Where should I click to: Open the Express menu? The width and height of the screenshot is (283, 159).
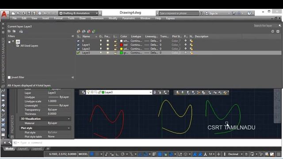[170, 18]
